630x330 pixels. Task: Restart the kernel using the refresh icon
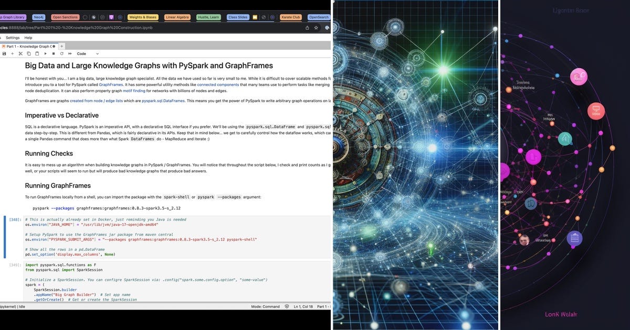click(62, 53)
